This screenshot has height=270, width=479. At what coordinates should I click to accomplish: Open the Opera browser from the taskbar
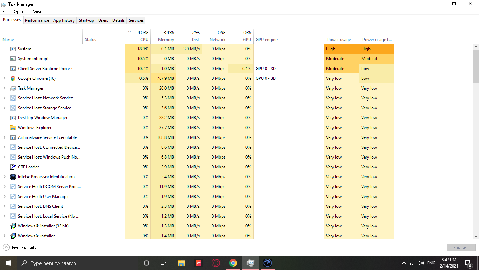coord(216,263)
